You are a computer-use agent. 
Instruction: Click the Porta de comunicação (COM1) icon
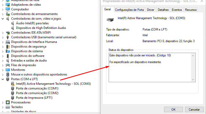13,88
